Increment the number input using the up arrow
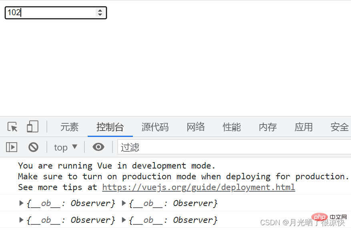The image size is (351, 230). pyautogui.click(x=100, y=10)
